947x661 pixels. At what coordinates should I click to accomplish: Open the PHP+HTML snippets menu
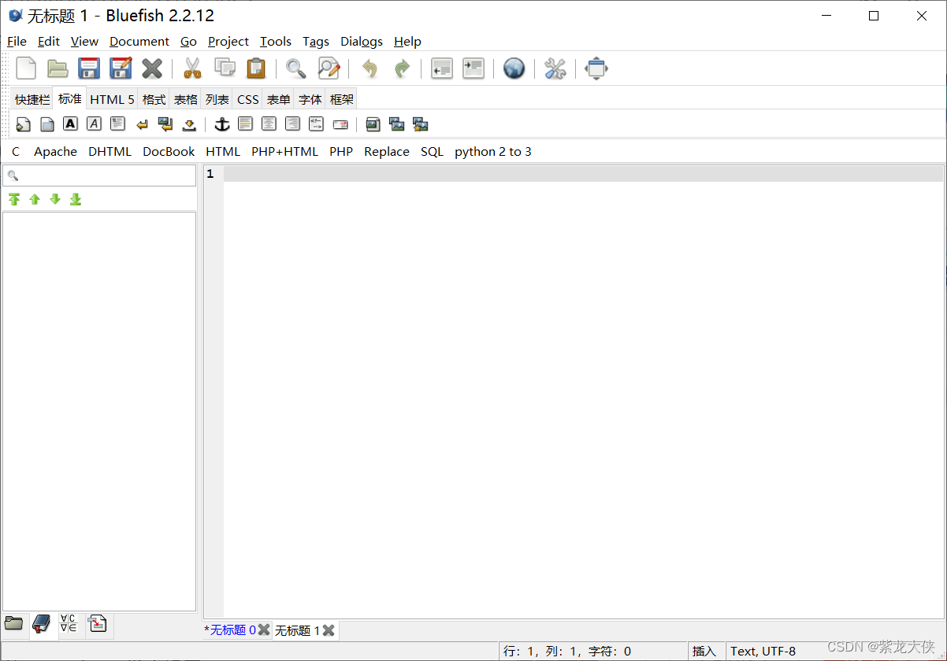click(x=284, y=151)
